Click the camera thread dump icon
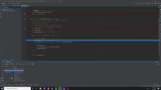Image resolution: width=161 pixels, height=90 pixels. (x=3, y=78)
